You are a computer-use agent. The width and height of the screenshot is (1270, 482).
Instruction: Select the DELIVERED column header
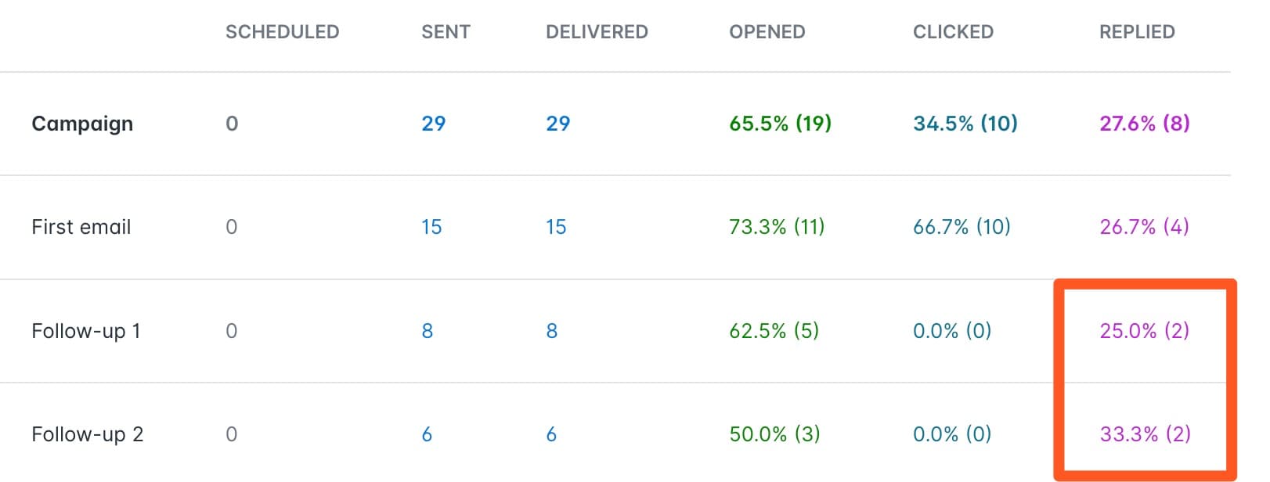pyautogui.click(x=597, y=32)
